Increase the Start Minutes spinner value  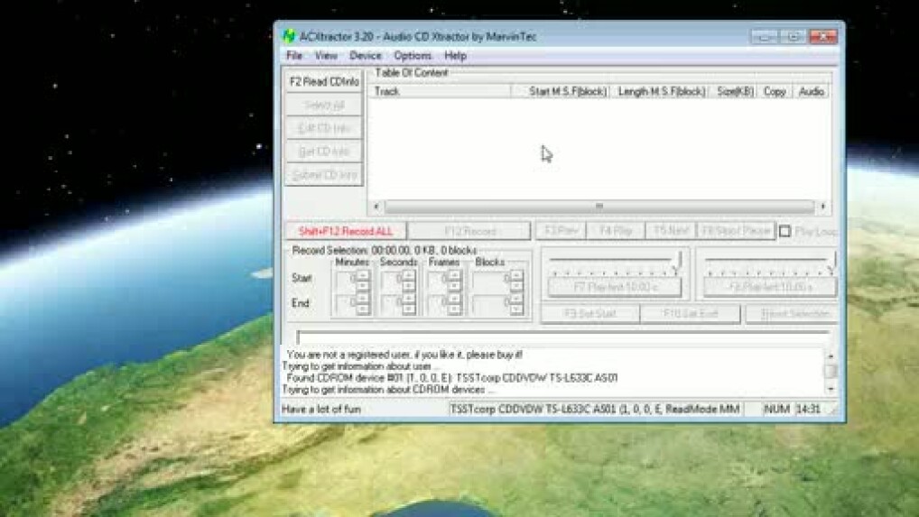363,274
